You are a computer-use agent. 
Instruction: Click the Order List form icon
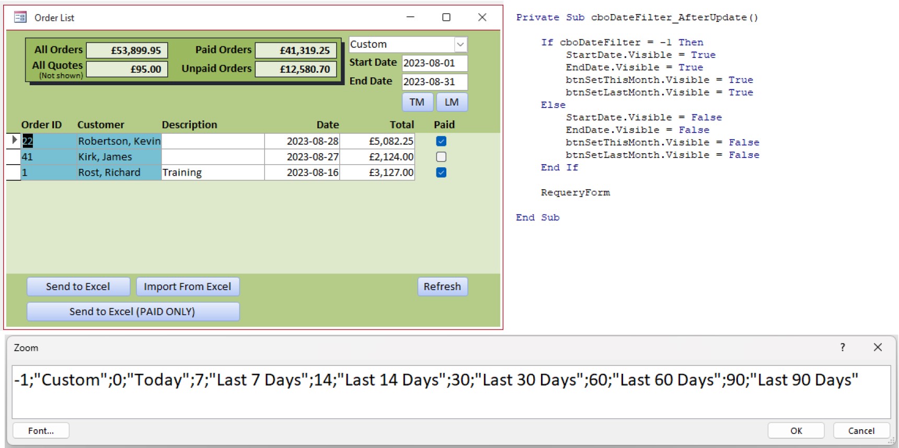(x=20, y=18)
